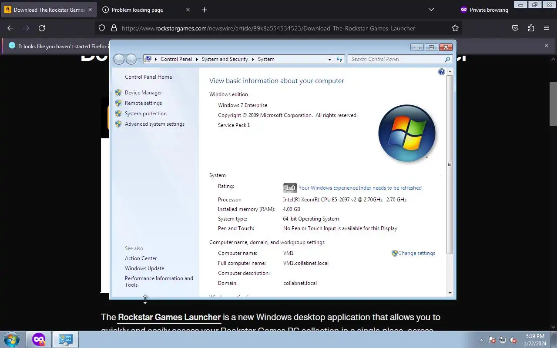Show hidden tray icons arrow
This screenshot has width=557, height=348.
tap(481, 340)
